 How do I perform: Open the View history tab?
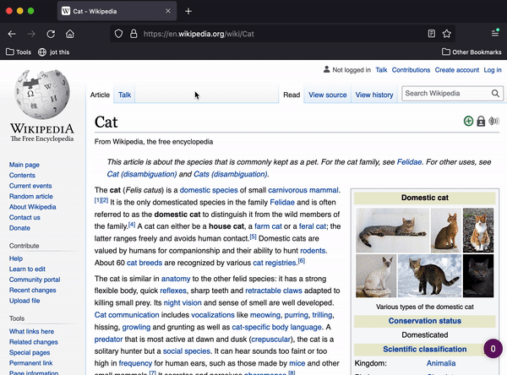374,95
